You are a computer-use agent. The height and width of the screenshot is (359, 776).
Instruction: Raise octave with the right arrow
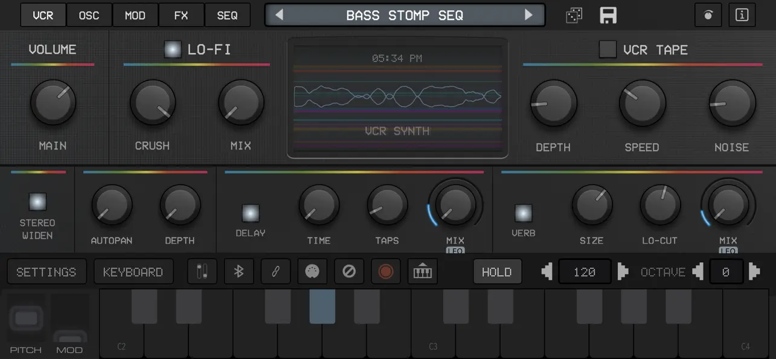(x=754, y=272)
